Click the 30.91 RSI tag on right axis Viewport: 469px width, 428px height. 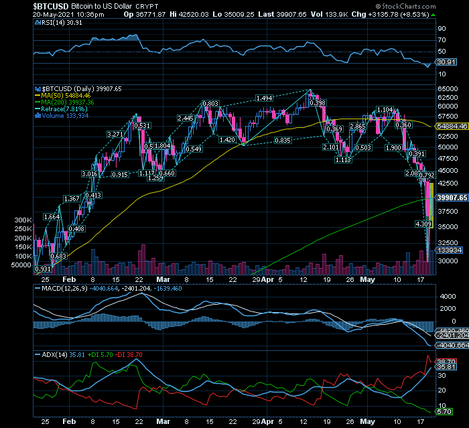pyautogui.click(x=446, y=62)
